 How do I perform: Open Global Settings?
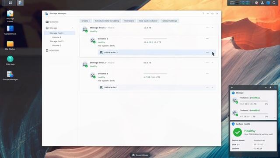[170, 21]
